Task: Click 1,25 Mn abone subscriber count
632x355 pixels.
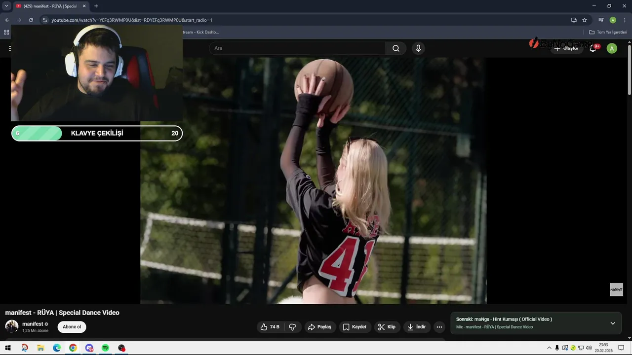Action: click(35, 331)
